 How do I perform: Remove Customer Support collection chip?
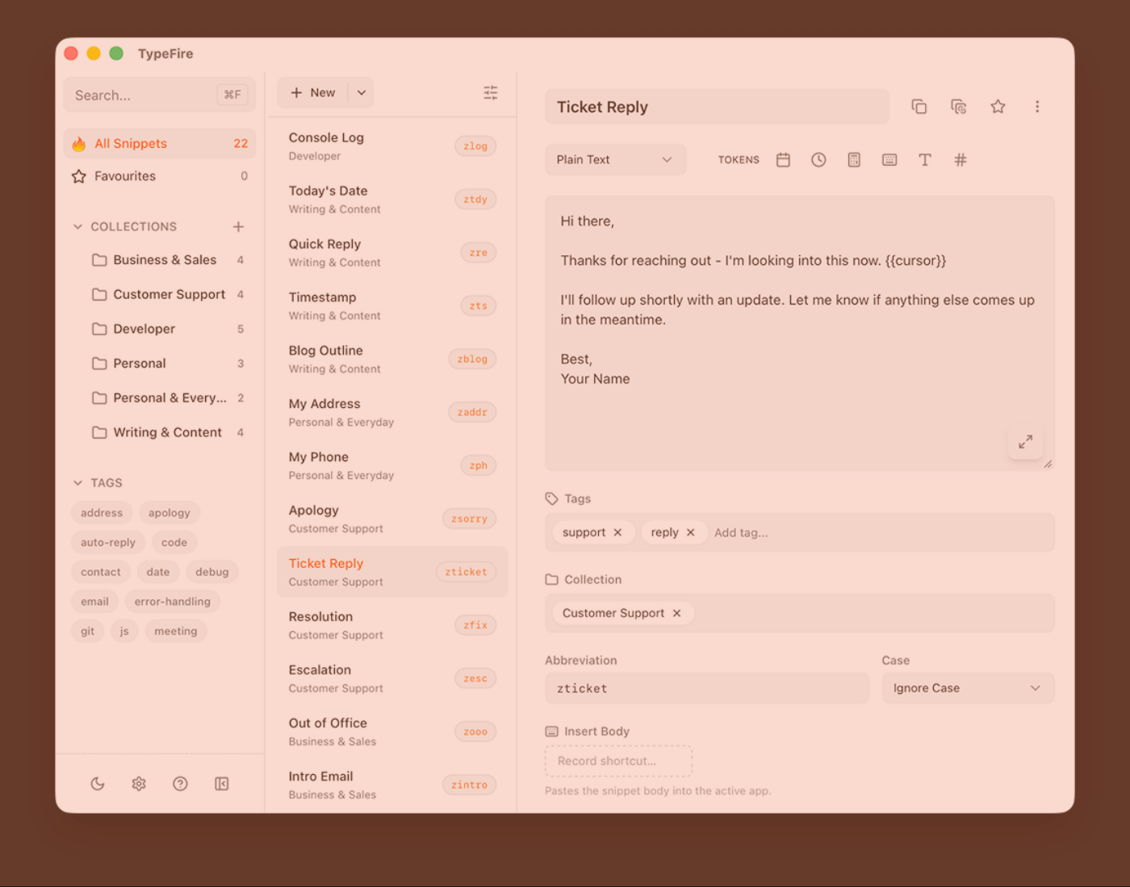(x=677, y=613)
